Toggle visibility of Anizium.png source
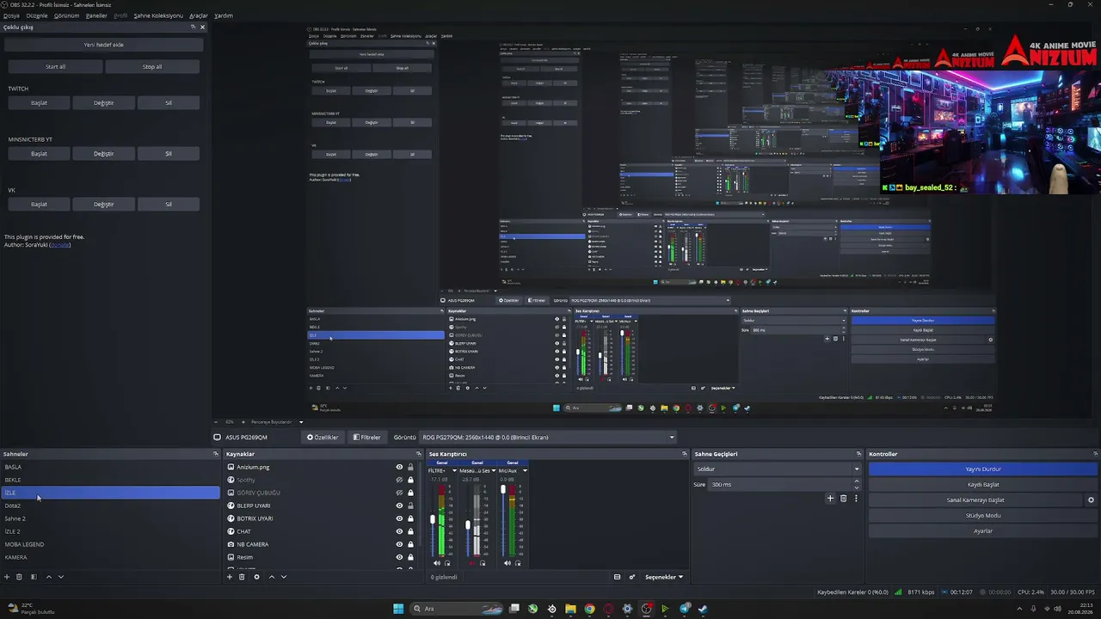 click(399, 467)
